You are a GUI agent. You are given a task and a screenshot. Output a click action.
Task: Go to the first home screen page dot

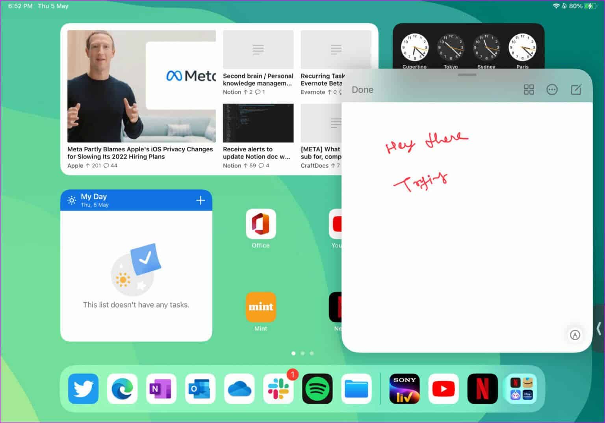tap(293, 353)
